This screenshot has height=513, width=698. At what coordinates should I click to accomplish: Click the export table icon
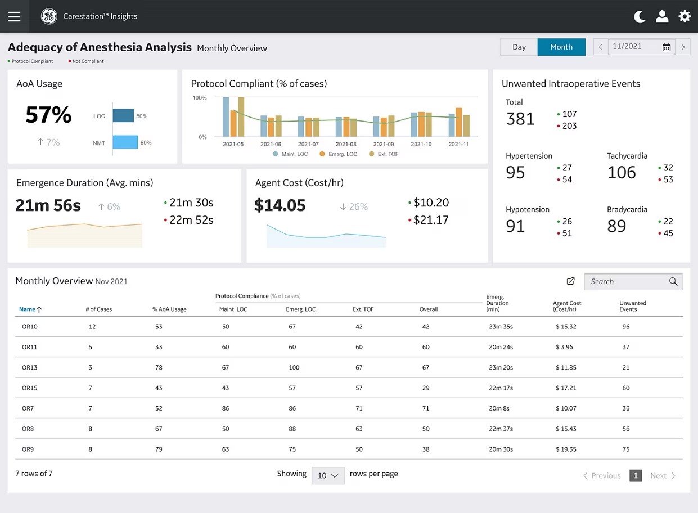(570, 281)
